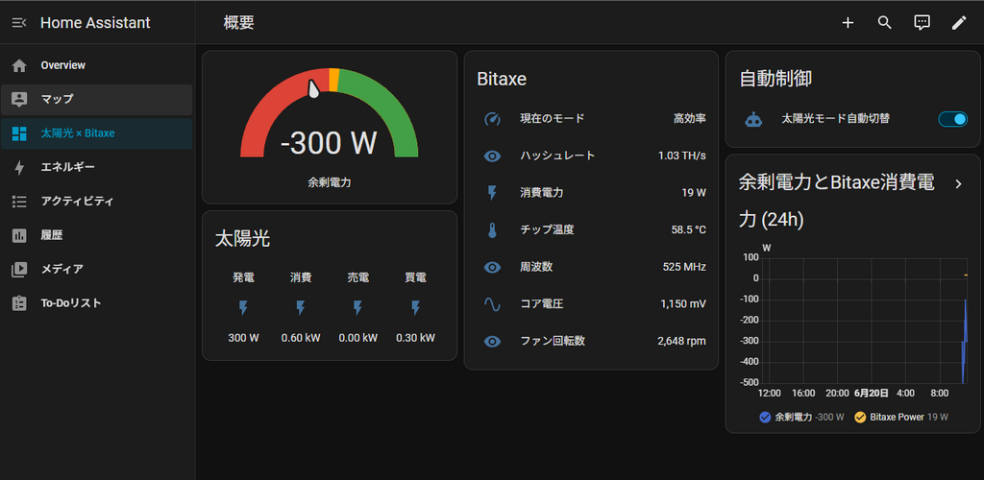Viewport: 984px width, 480px height.
Task: Click the ファン回転数 row label
Action: (553, 341)
